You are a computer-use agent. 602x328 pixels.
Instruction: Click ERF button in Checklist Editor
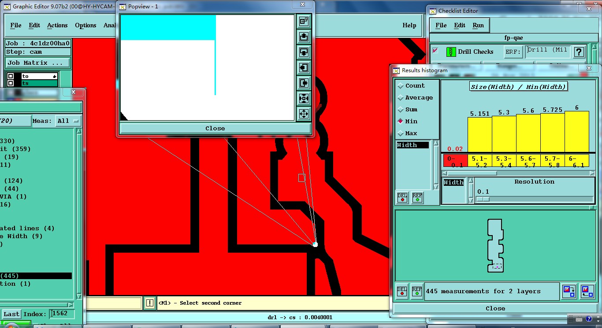tap(513, 52)
